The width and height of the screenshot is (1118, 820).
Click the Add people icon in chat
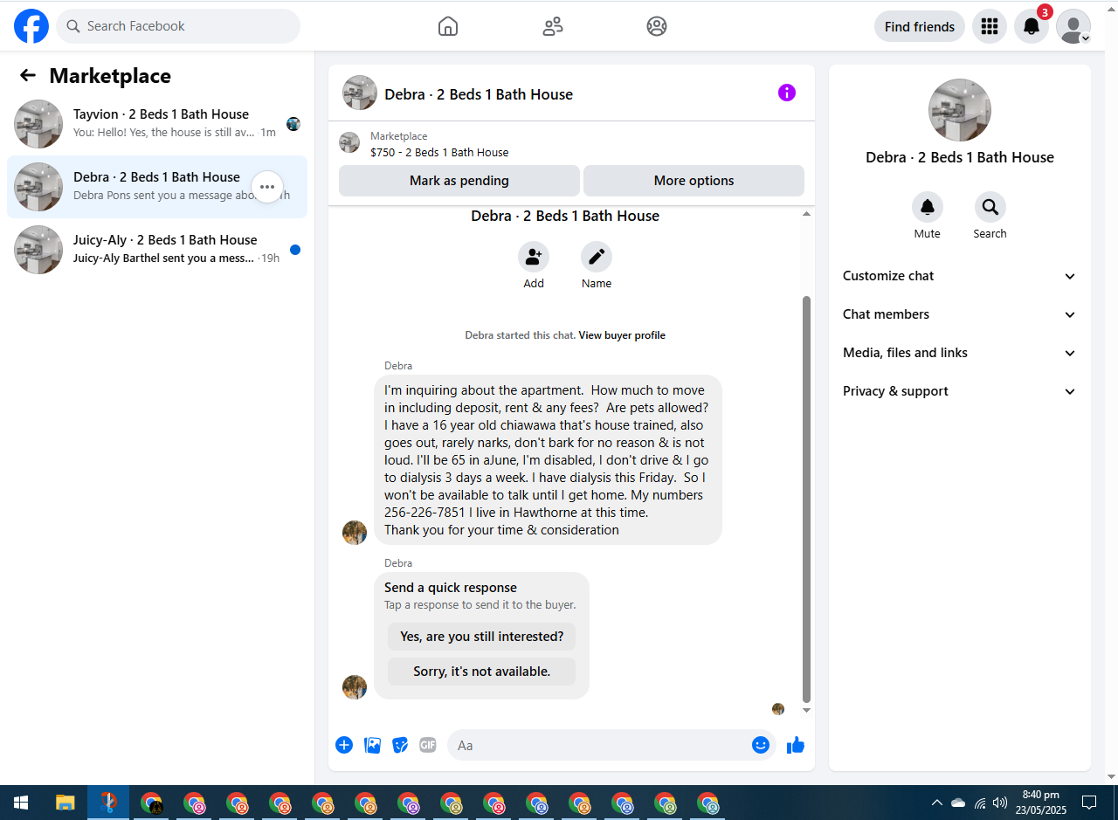(x=534, y=257)
